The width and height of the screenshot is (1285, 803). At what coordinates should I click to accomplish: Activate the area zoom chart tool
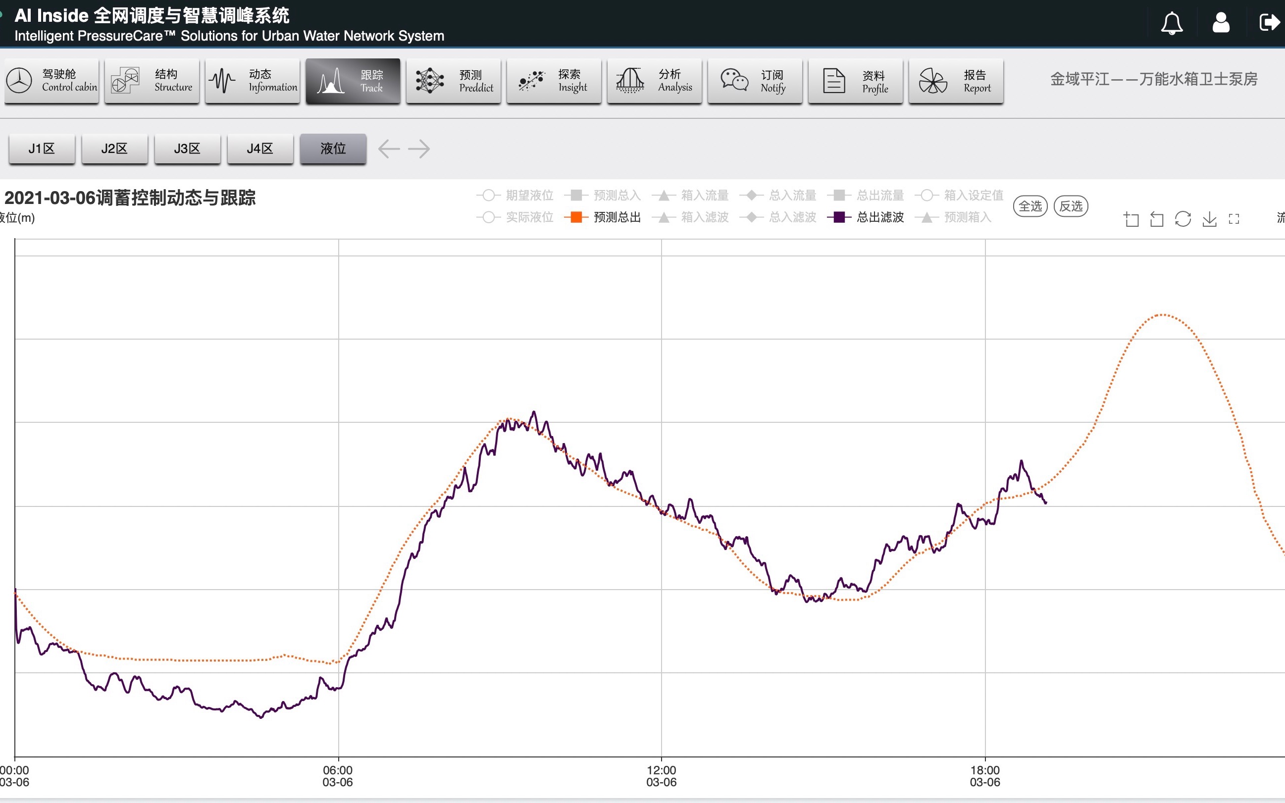click(1131, 219)
